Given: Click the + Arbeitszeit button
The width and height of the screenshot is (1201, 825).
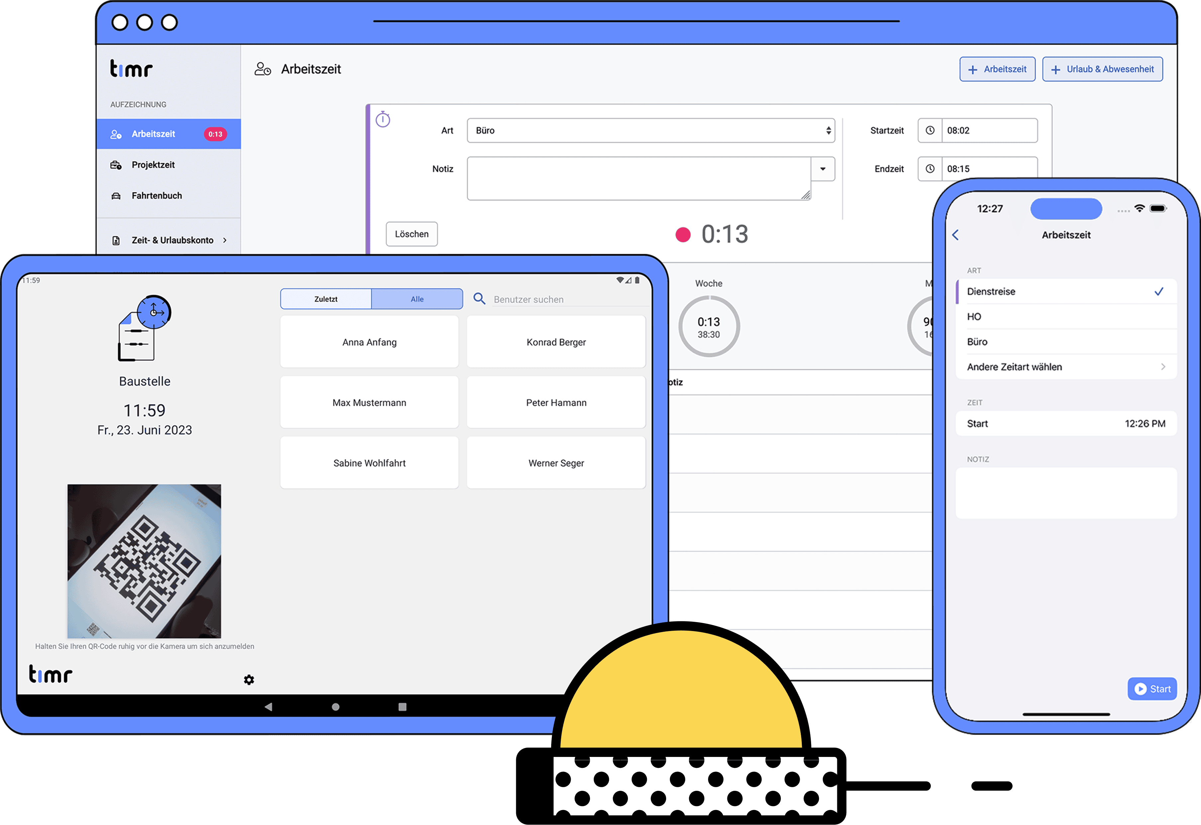Looking at the screenshot, I should coord(997,69).
